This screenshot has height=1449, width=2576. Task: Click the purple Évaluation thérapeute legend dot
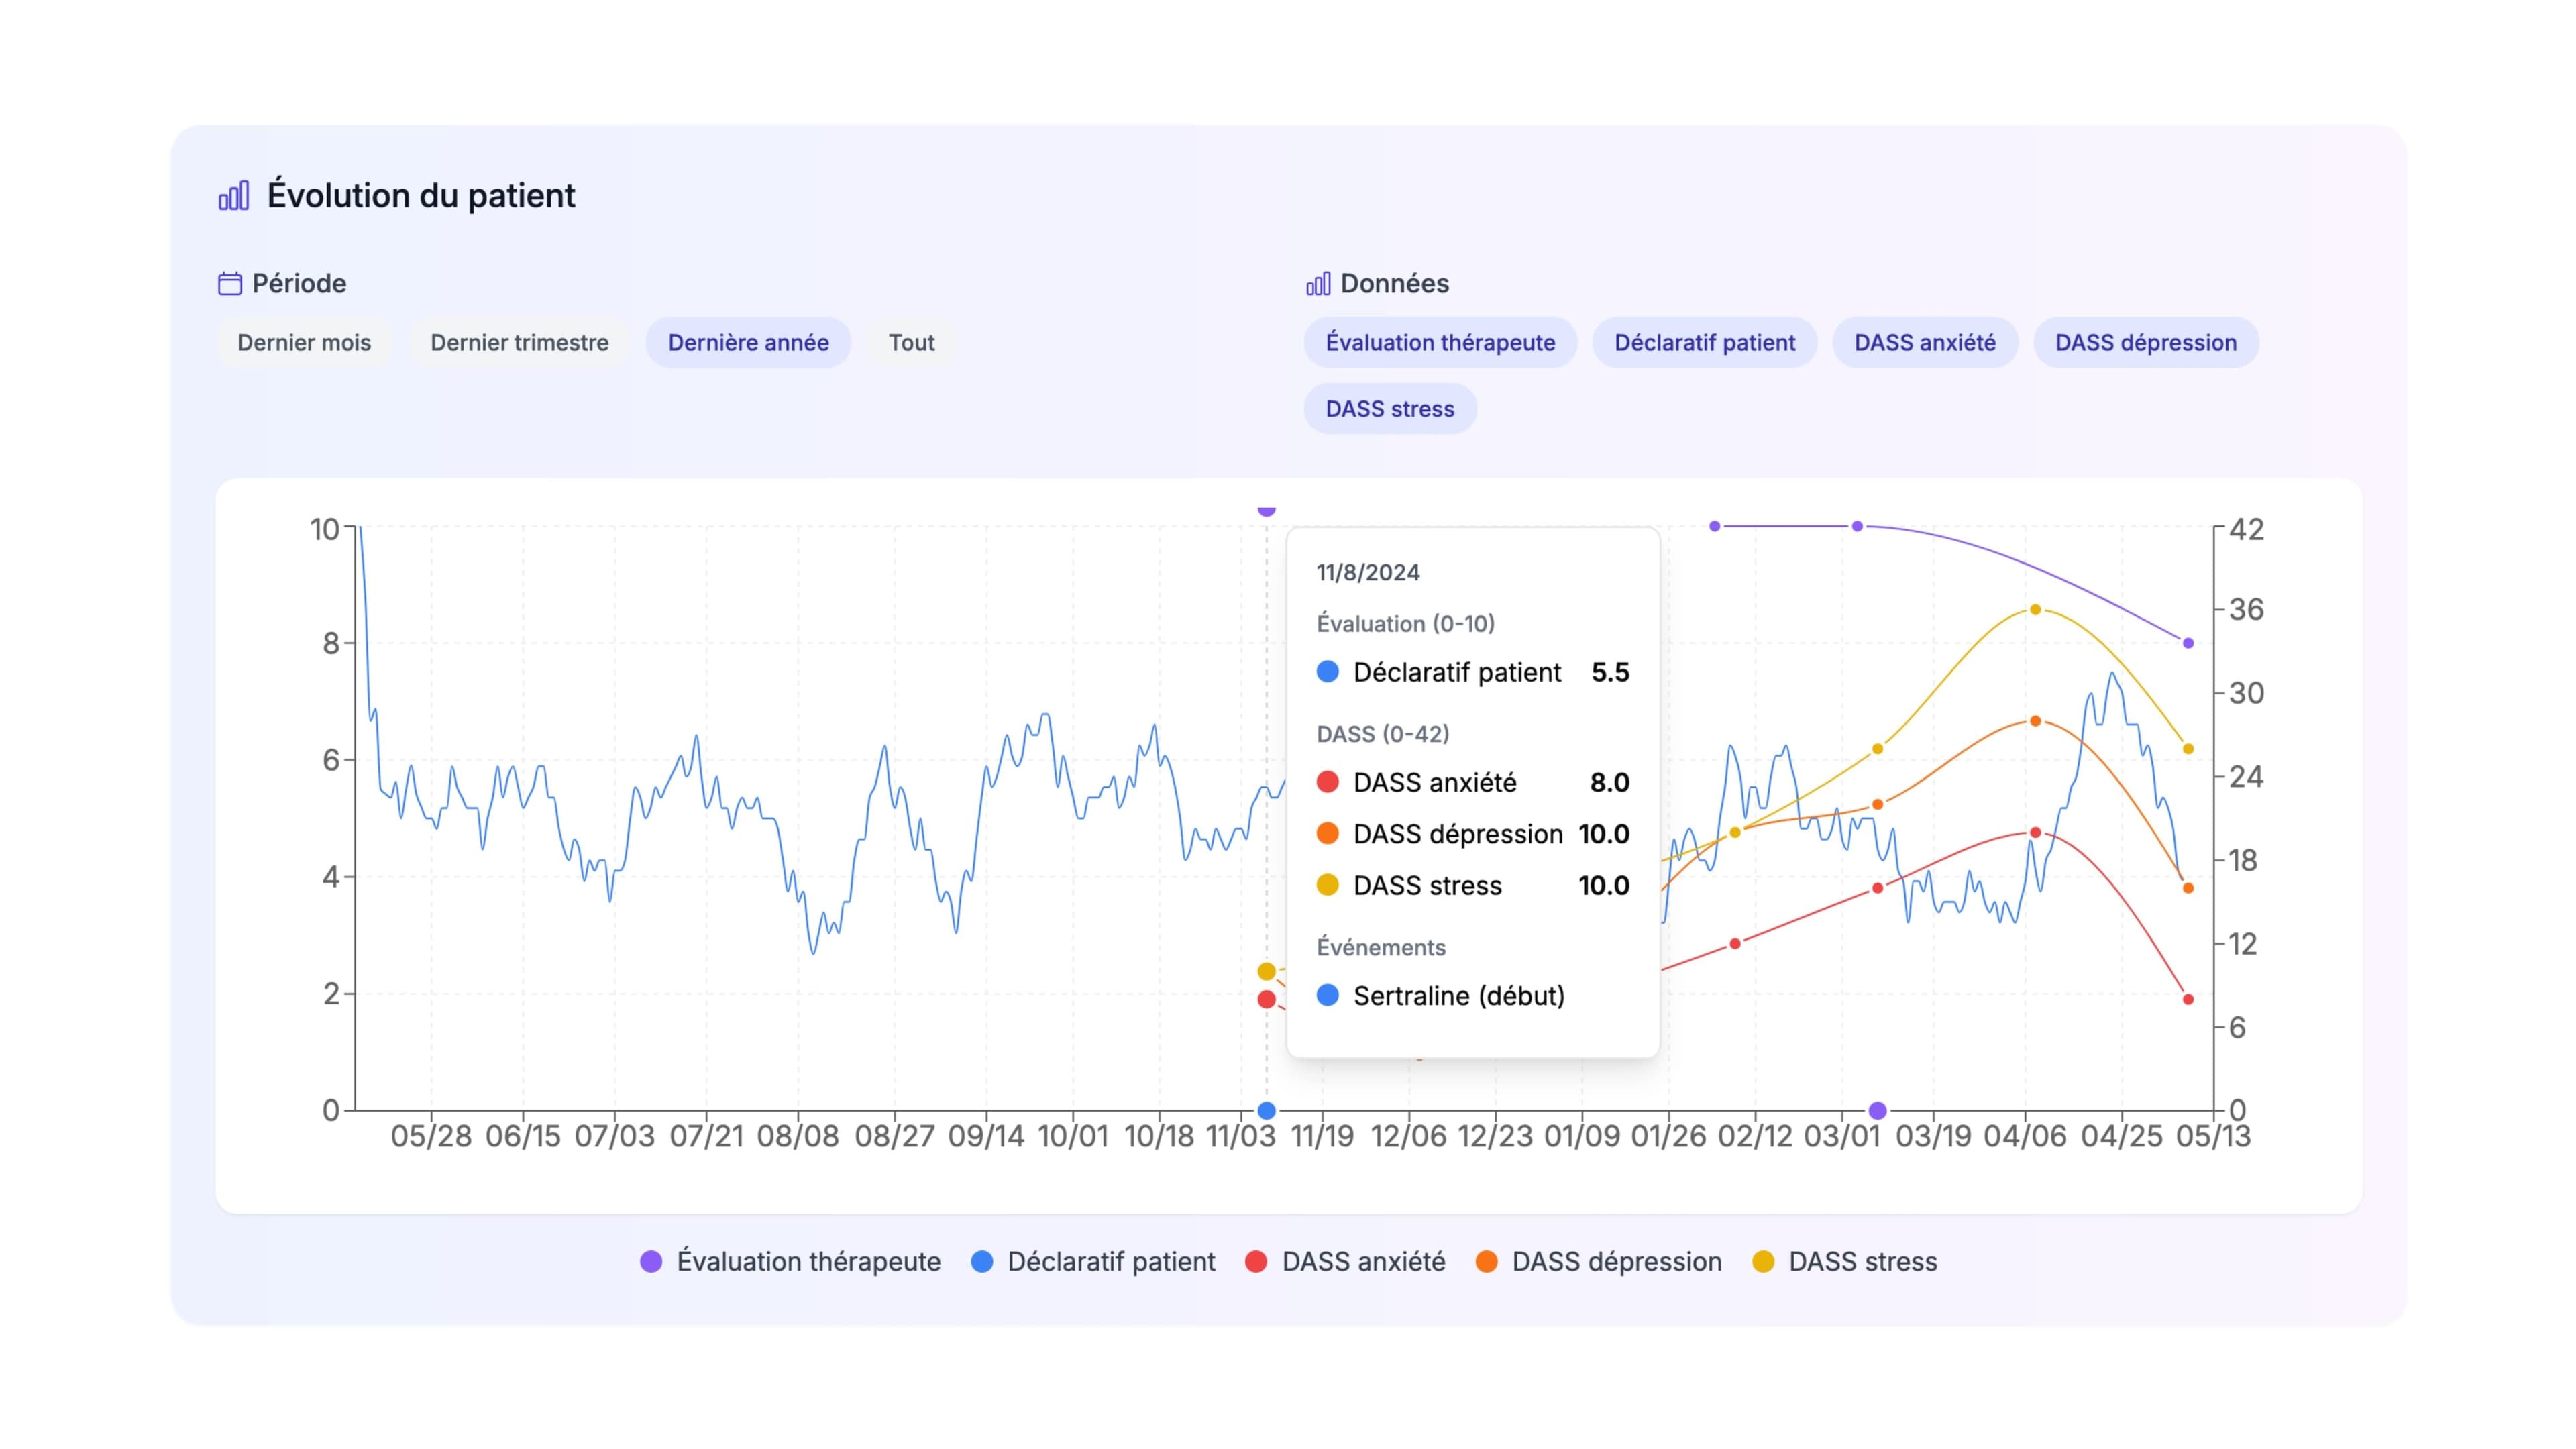[x=651, y=1262]
